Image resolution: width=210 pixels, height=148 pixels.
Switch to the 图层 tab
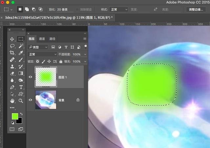(x=31, y=39)
